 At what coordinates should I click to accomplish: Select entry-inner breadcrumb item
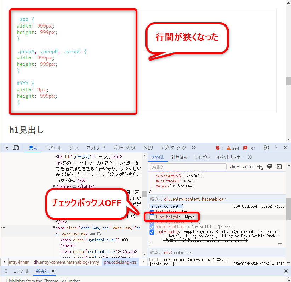[x=18, y=262]
